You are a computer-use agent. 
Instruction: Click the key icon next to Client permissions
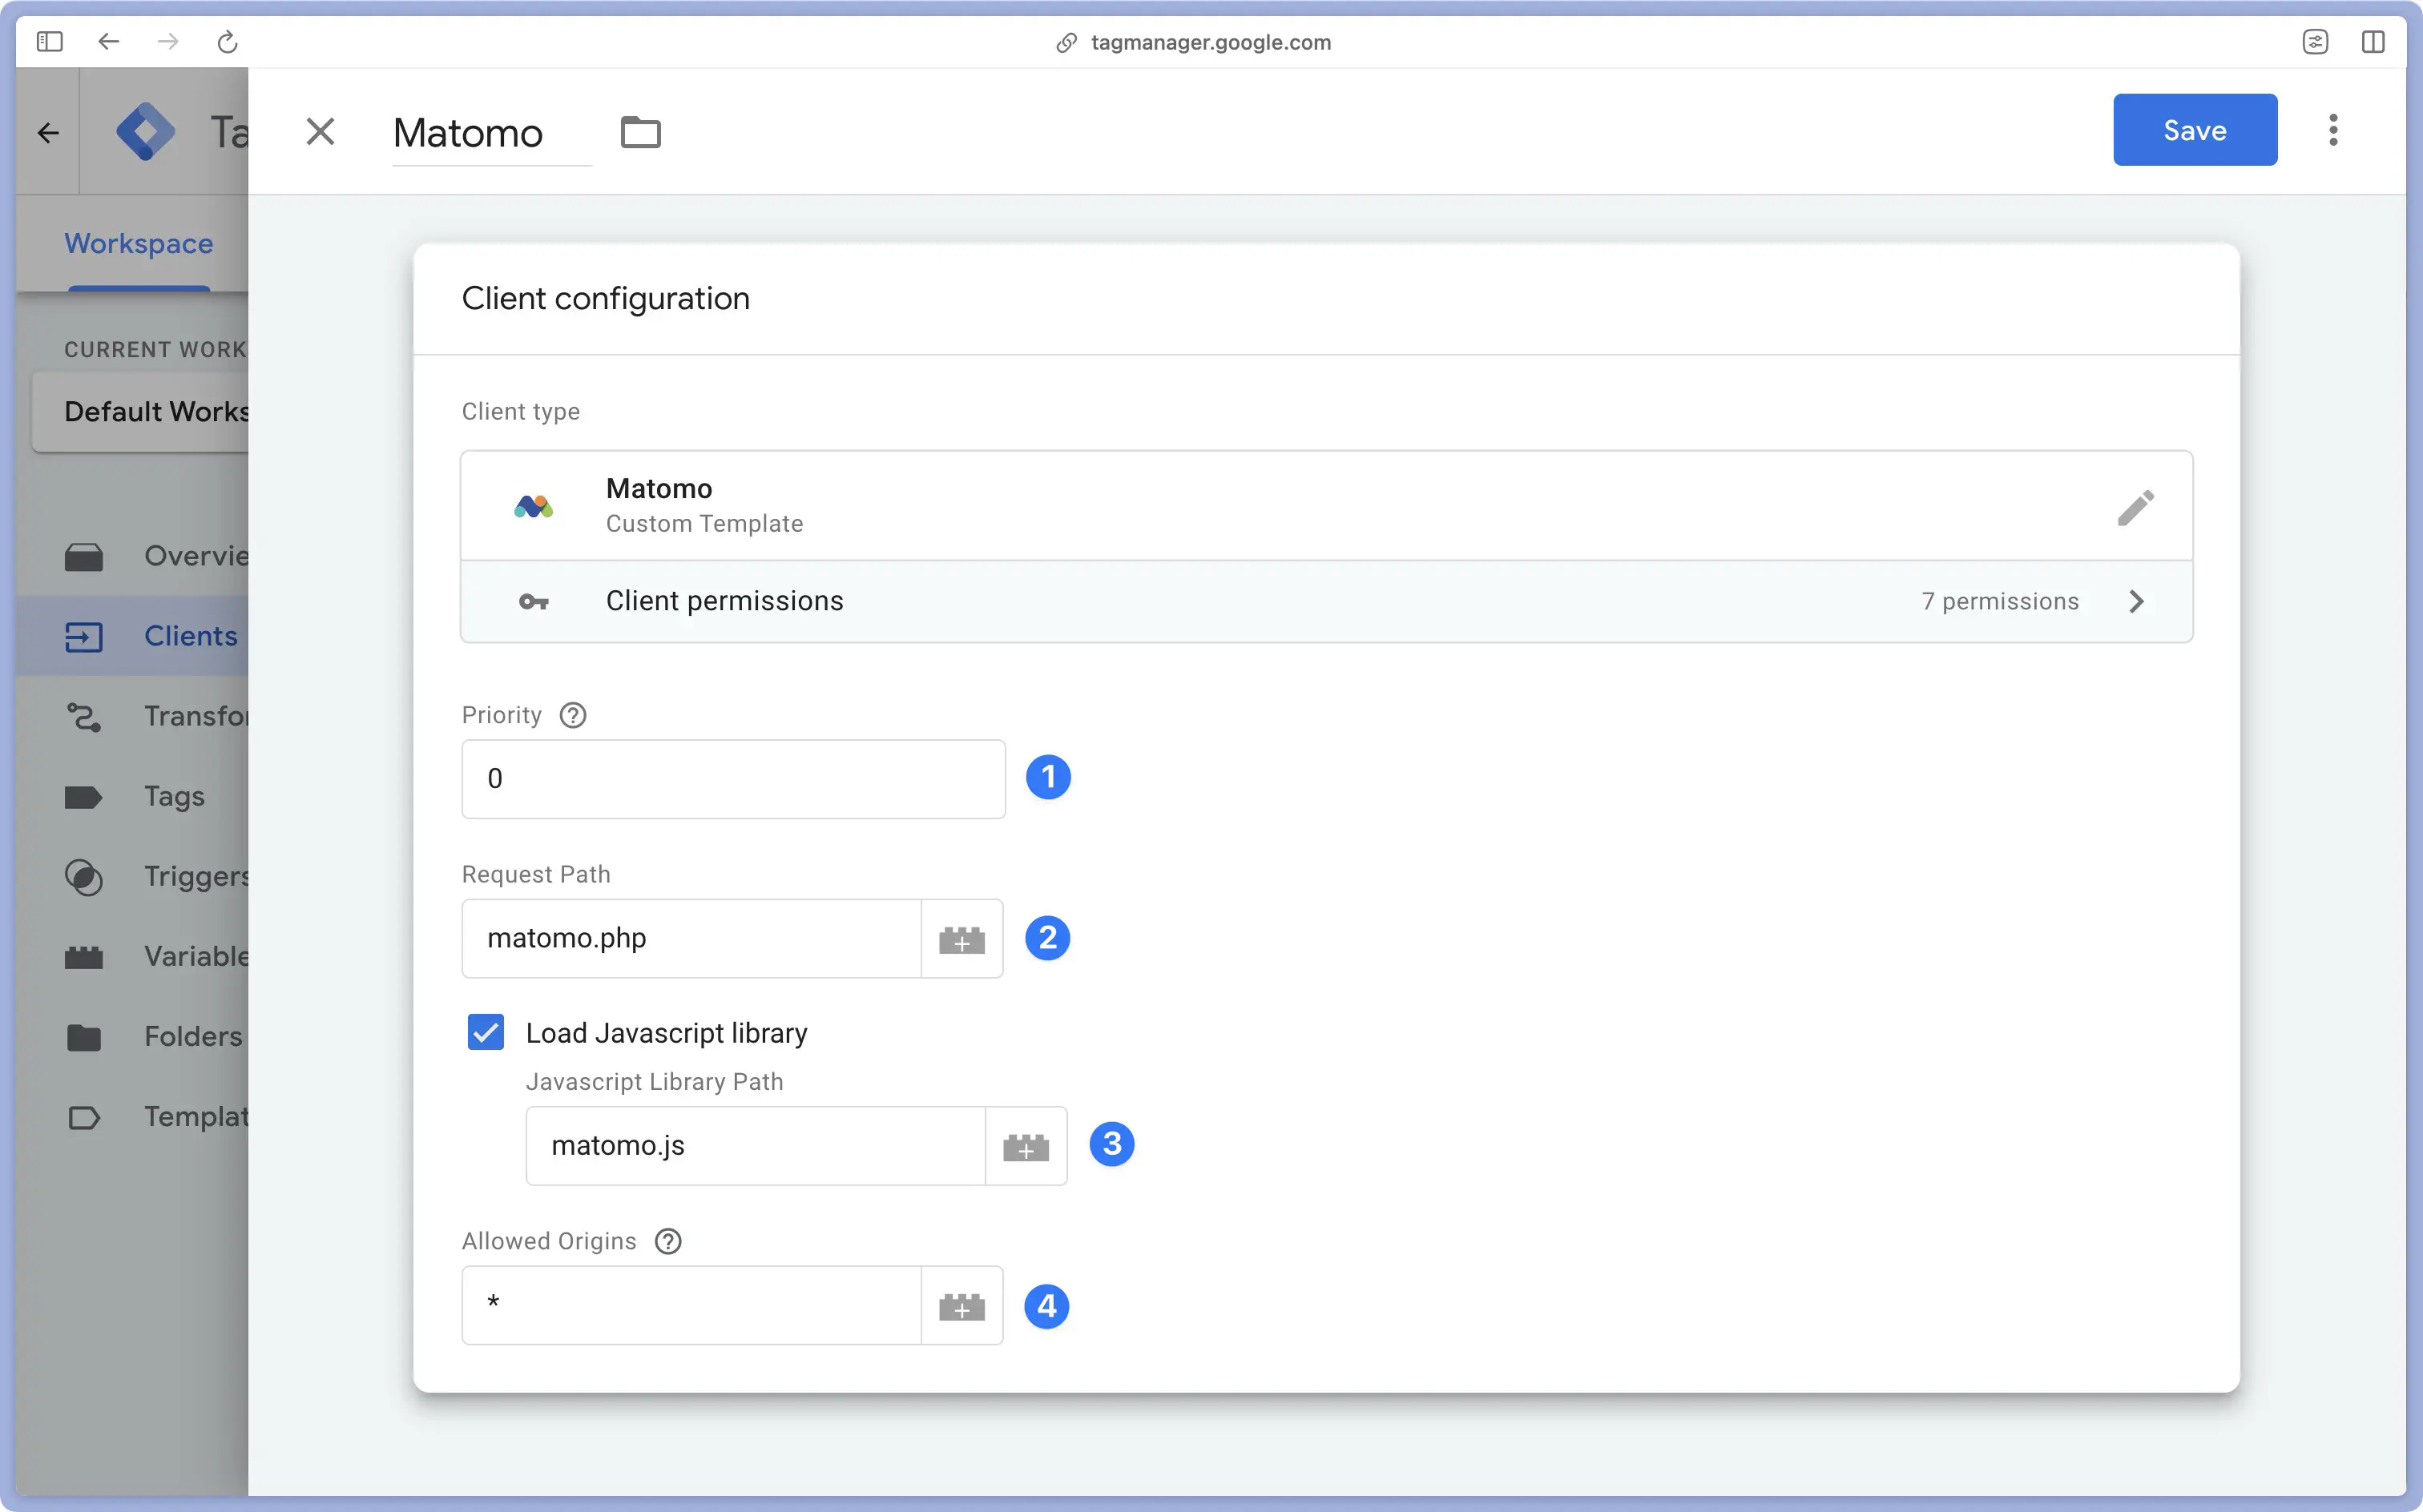533,602
